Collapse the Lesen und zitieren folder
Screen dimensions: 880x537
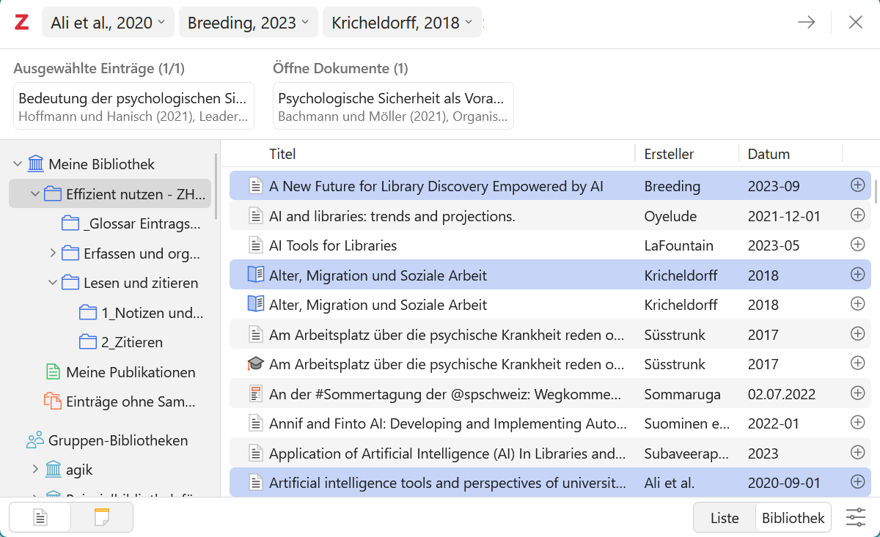[53, 283]
